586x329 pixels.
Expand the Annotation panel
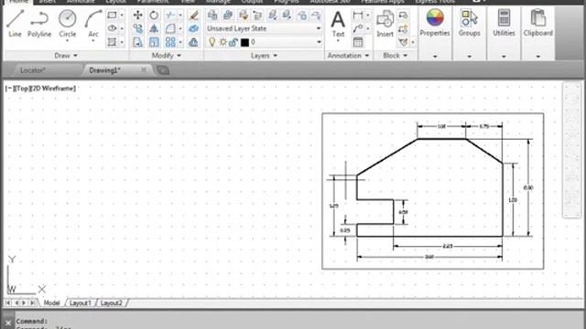click(348, 56)
